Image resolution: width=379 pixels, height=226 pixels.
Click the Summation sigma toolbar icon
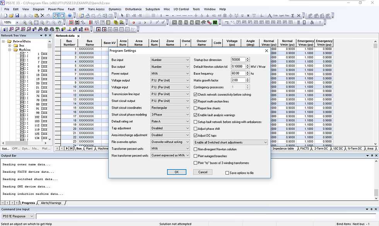click(293, 16)
